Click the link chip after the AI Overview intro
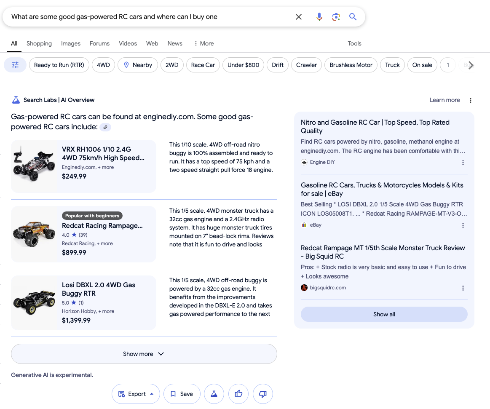490x409 pixels. (105, 127)
